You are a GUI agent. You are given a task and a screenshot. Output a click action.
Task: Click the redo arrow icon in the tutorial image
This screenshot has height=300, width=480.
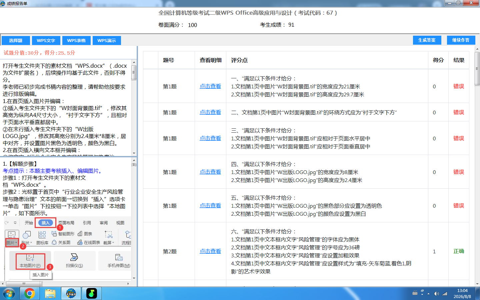click(x=7, y=223)
